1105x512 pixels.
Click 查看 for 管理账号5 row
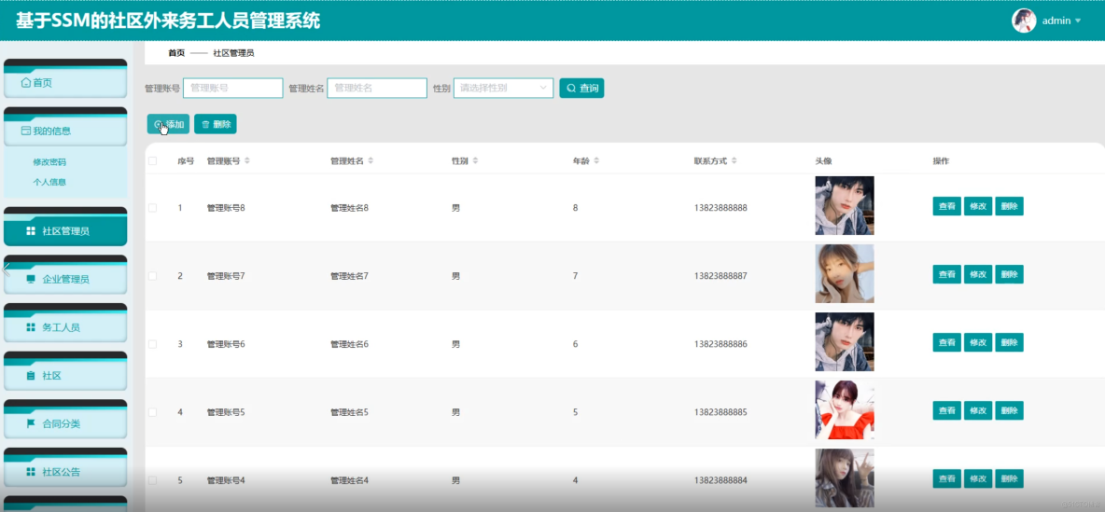[947, 410]
